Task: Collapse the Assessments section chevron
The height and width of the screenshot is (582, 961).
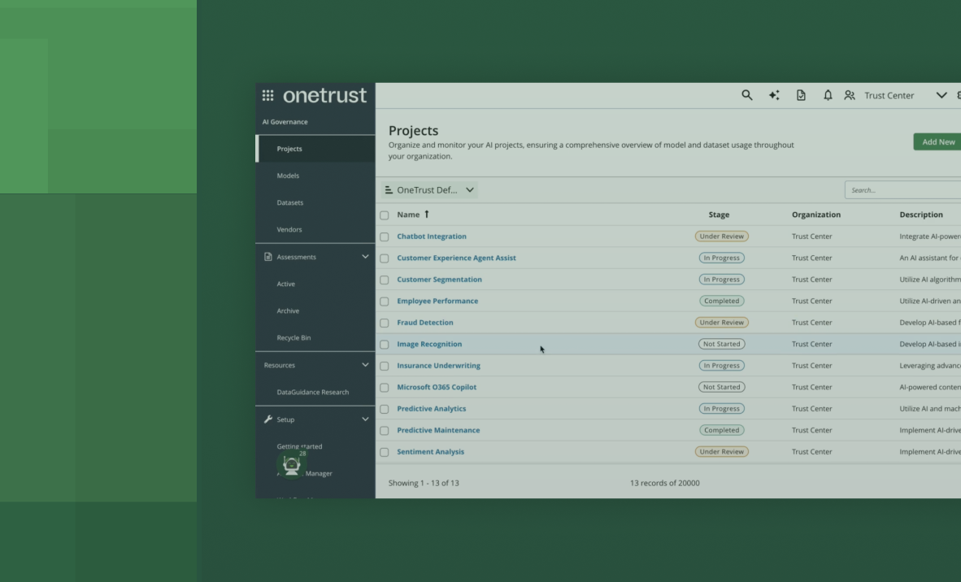Action: (x=365, y=256)
